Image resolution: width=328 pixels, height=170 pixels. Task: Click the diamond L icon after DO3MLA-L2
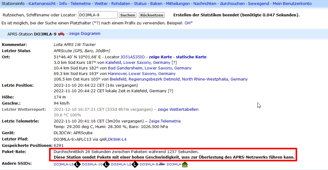[135, 164]
